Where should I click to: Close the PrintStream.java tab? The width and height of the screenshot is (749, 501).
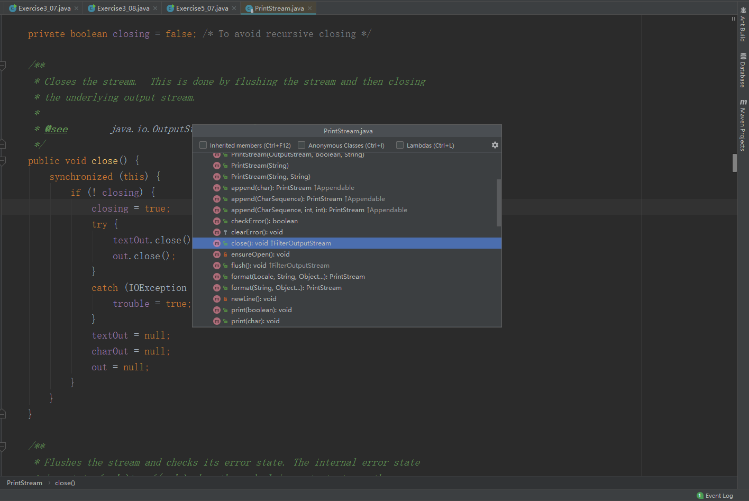[x=310, y=8]
